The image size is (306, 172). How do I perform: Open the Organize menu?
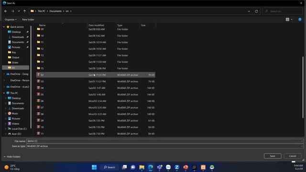pos(11,20)
